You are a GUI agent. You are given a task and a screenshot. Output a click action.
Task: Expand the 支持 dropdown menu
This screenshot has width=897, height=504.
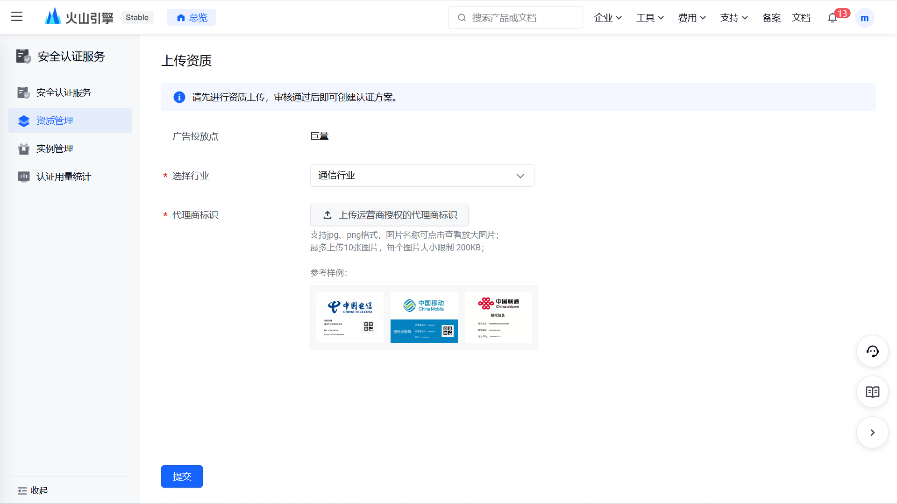tap(734, 18)
